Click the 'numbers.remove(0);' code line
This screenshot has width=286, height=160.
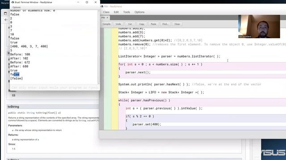[135, 44]
